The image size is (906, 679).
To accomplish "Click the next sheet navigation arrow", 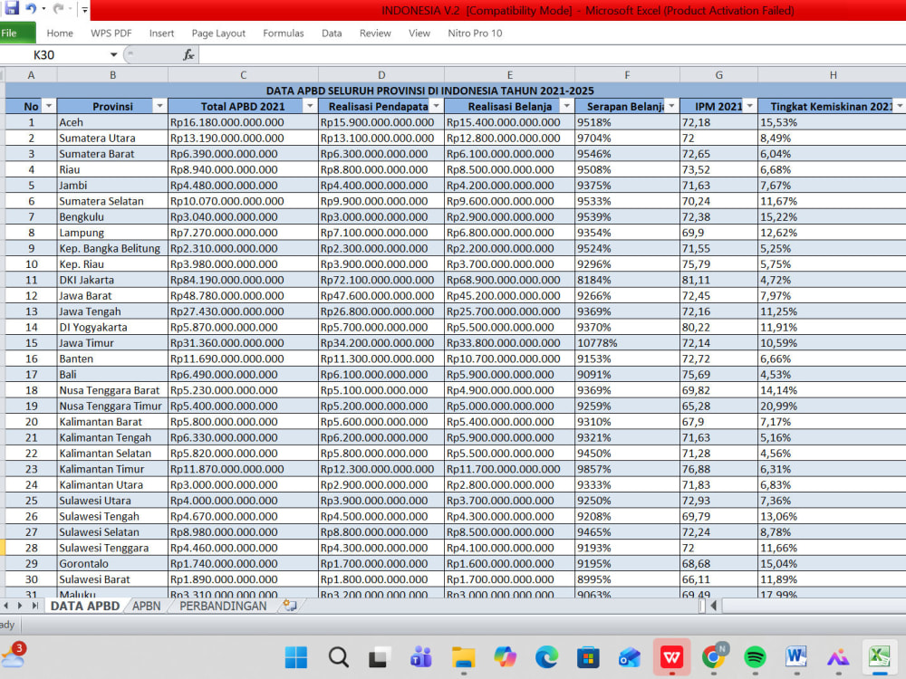I will (20, 606).
